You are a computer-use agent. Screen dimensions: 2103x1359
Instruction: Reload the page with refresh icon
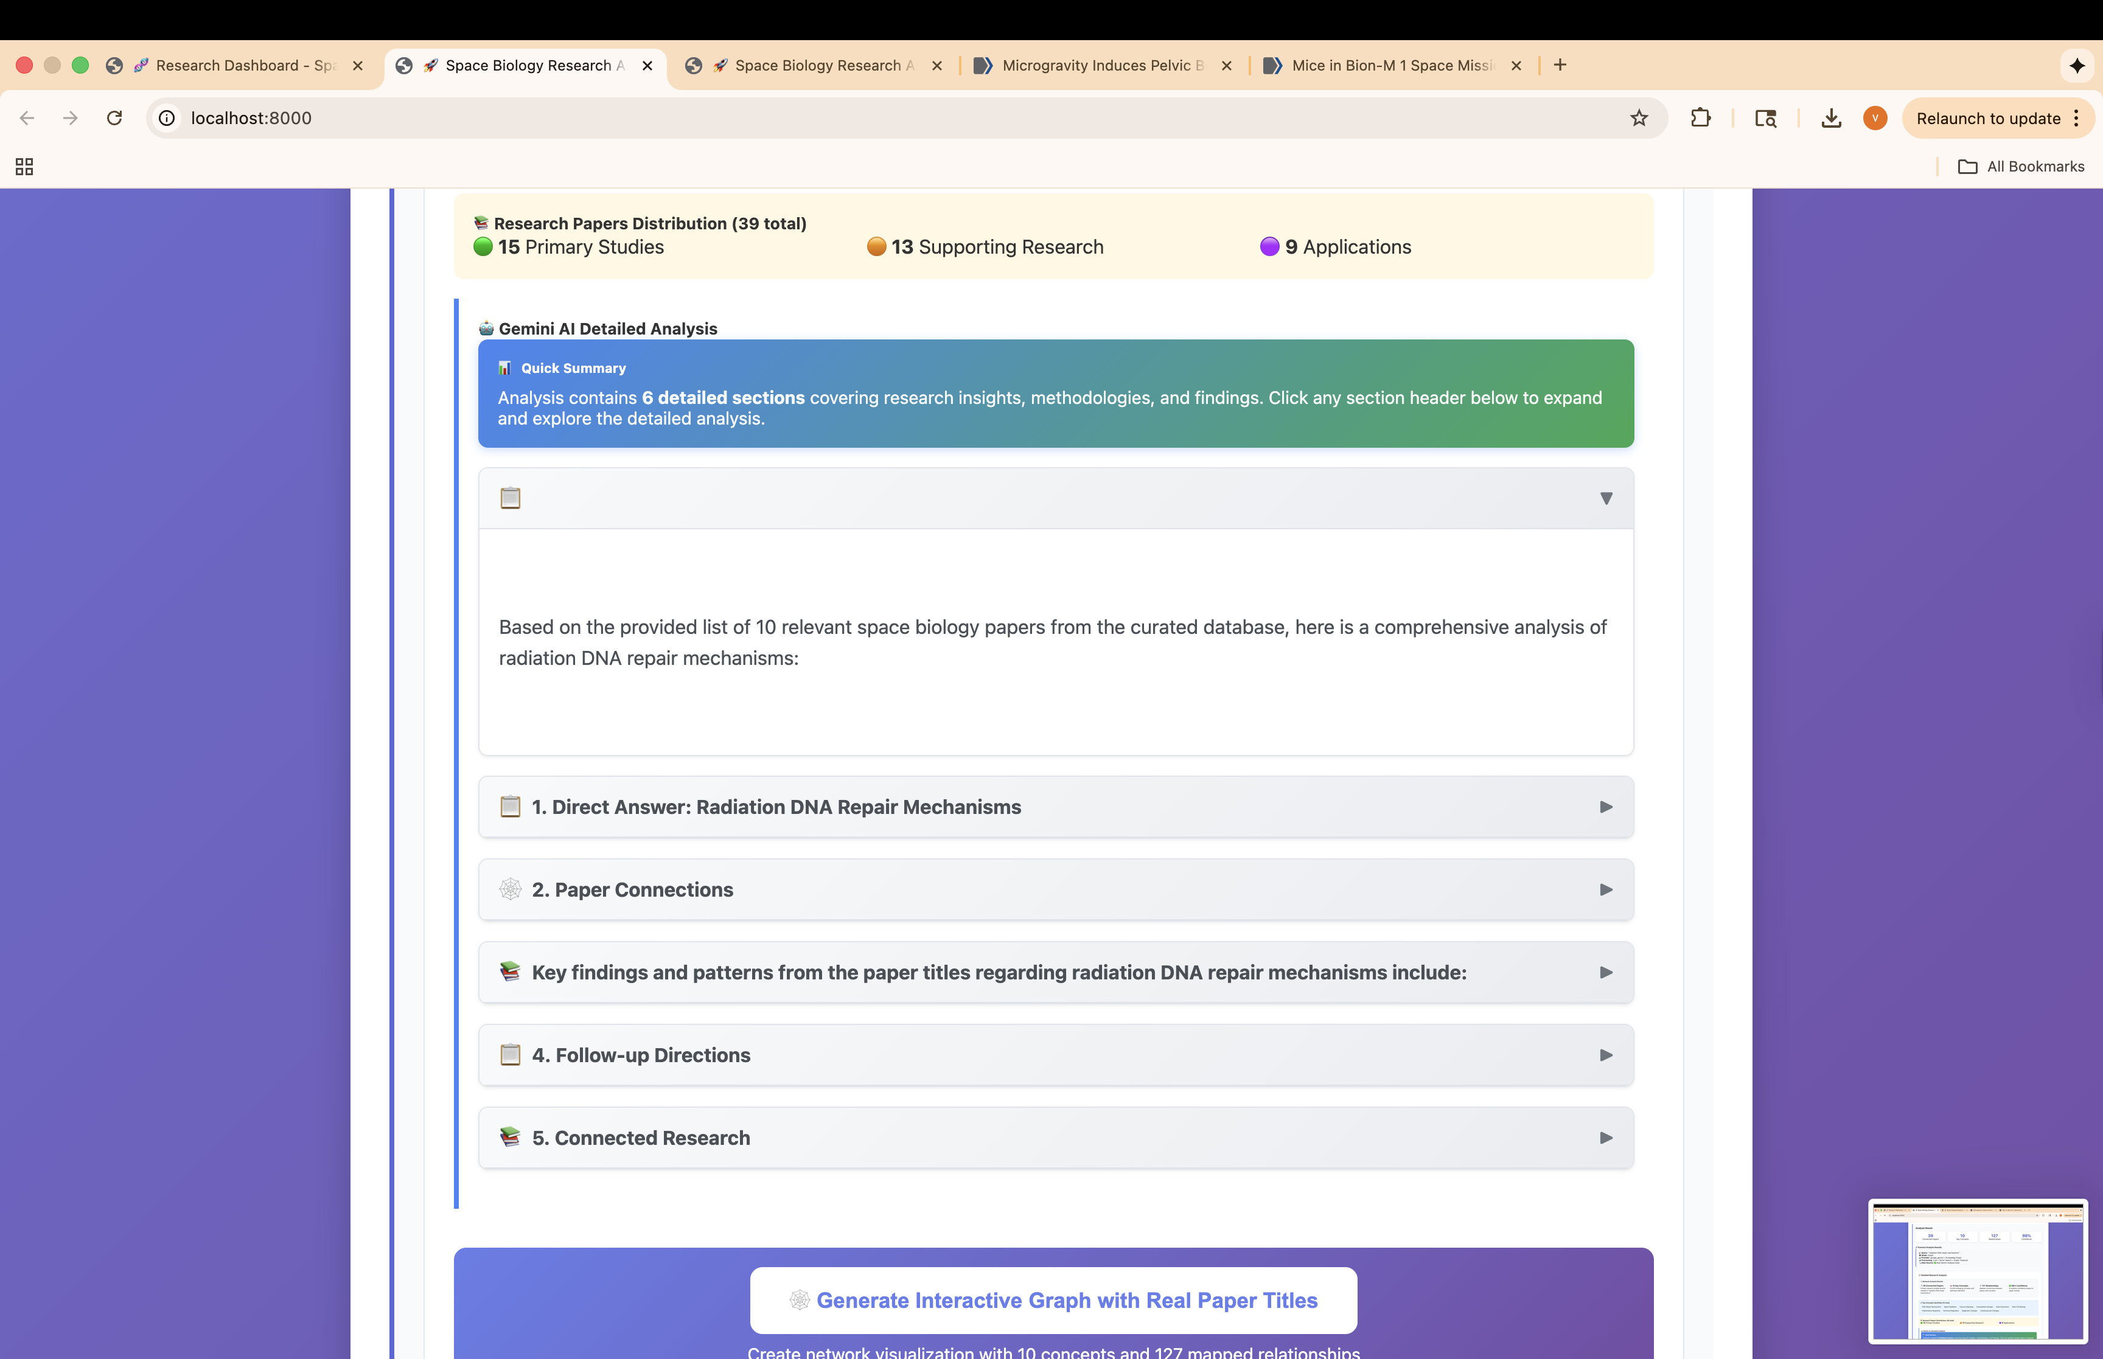tap(115, 118)
